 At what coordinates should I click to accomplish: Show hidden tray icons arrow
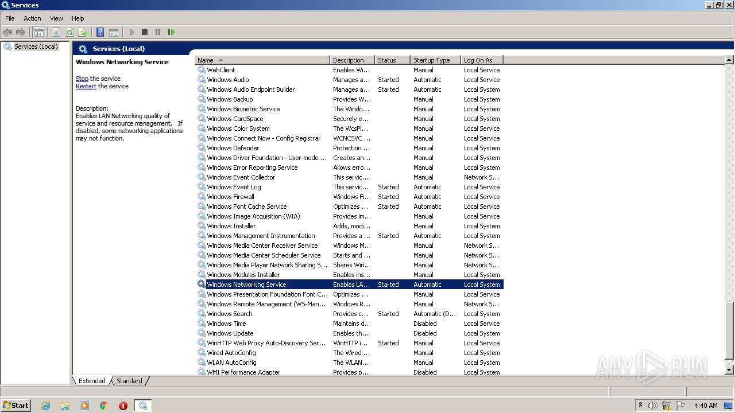(640, 405)
